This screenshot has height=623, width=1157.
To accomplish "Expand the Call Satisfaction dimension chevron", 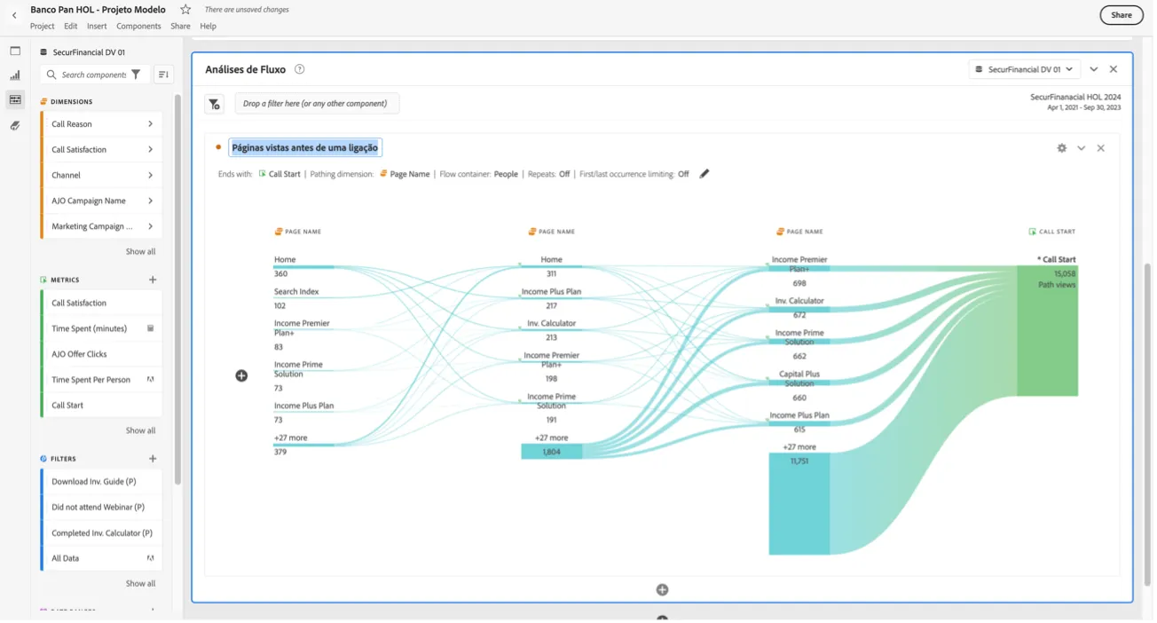I will coord(150,150).
